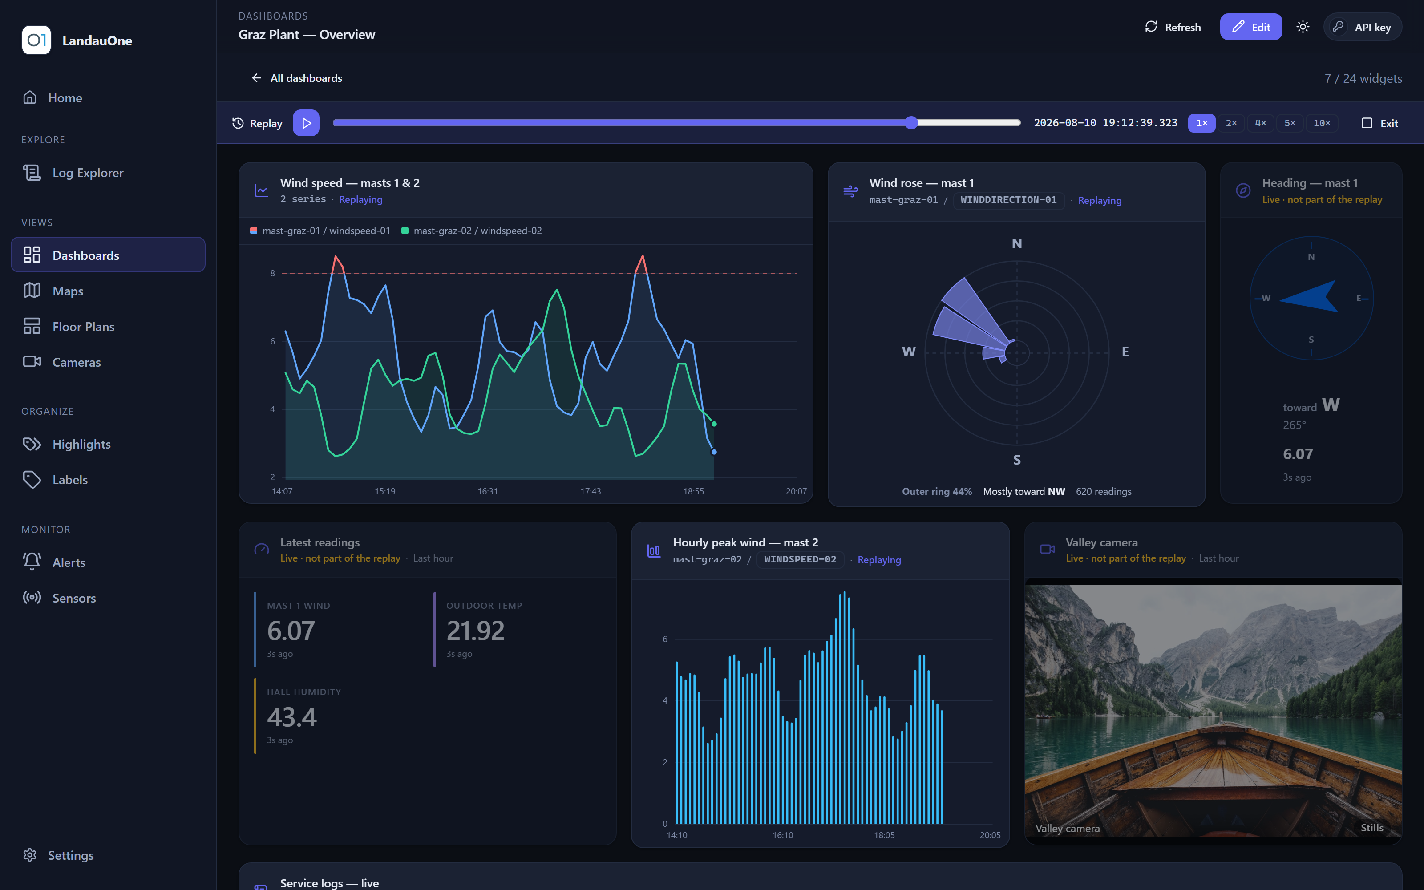Image resolution: width=1424 pixels, height=890 pixels.
Task: Click the HALL HUMIDITY reading 43.4
Action: pos(292,717)
